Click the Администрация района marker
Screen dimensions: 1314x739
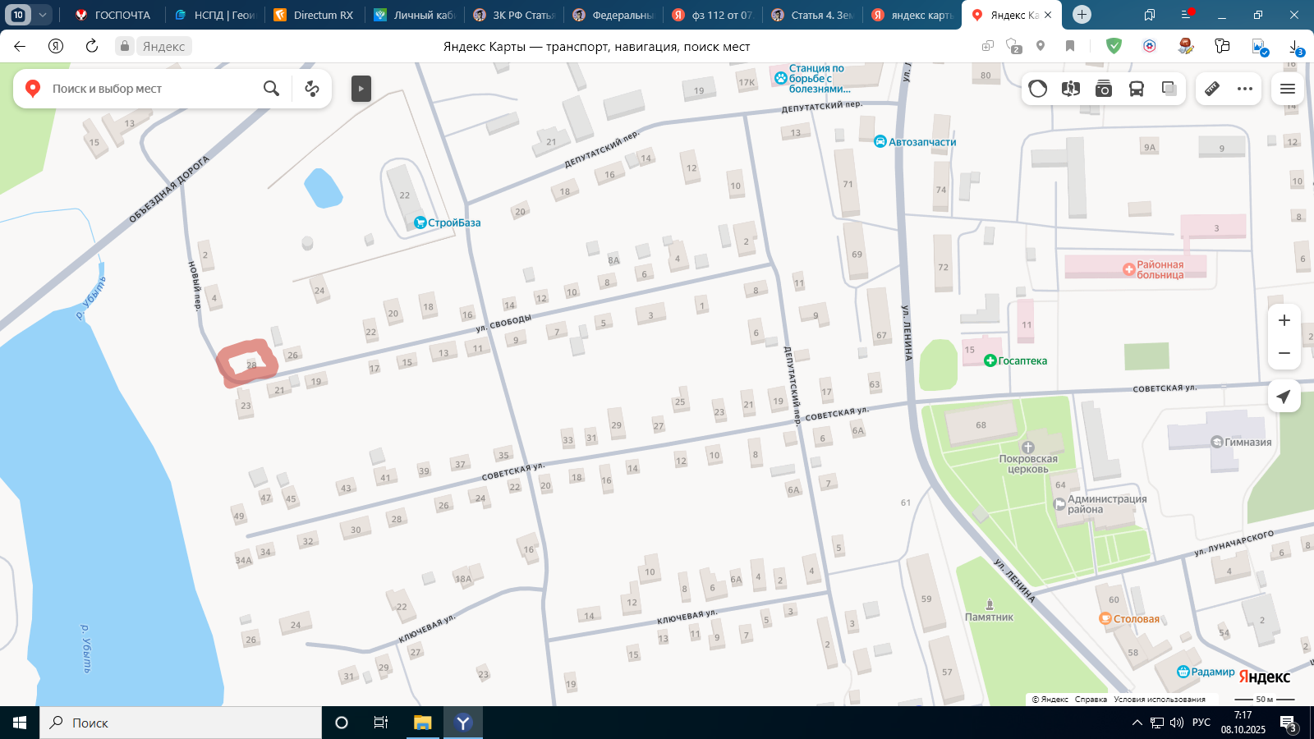coord(1100,504)
